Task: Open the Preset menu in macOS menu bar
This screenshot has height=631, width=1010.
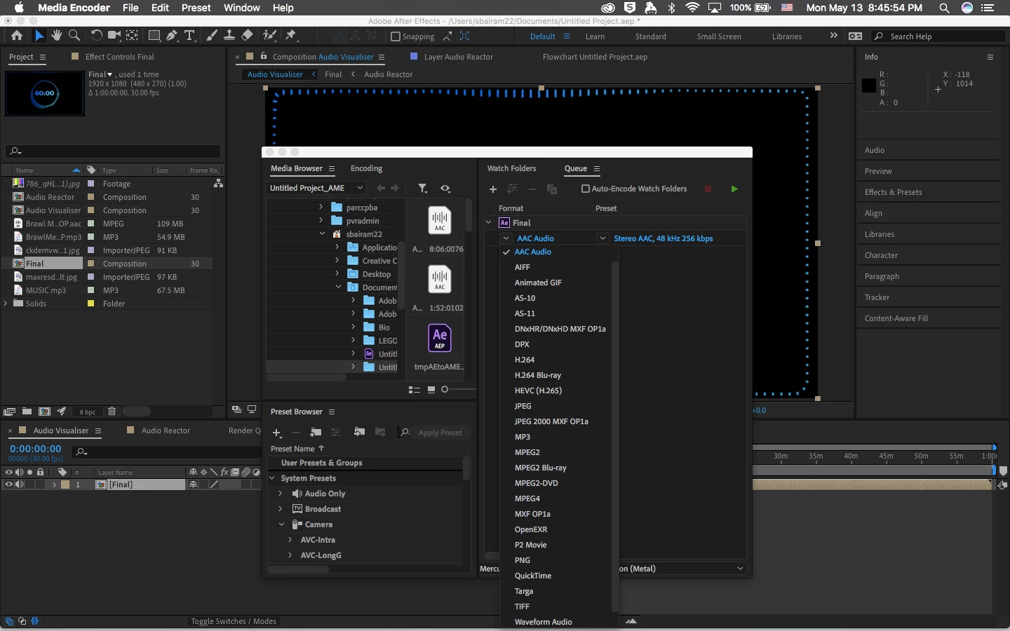Action: tap(196, 8)
